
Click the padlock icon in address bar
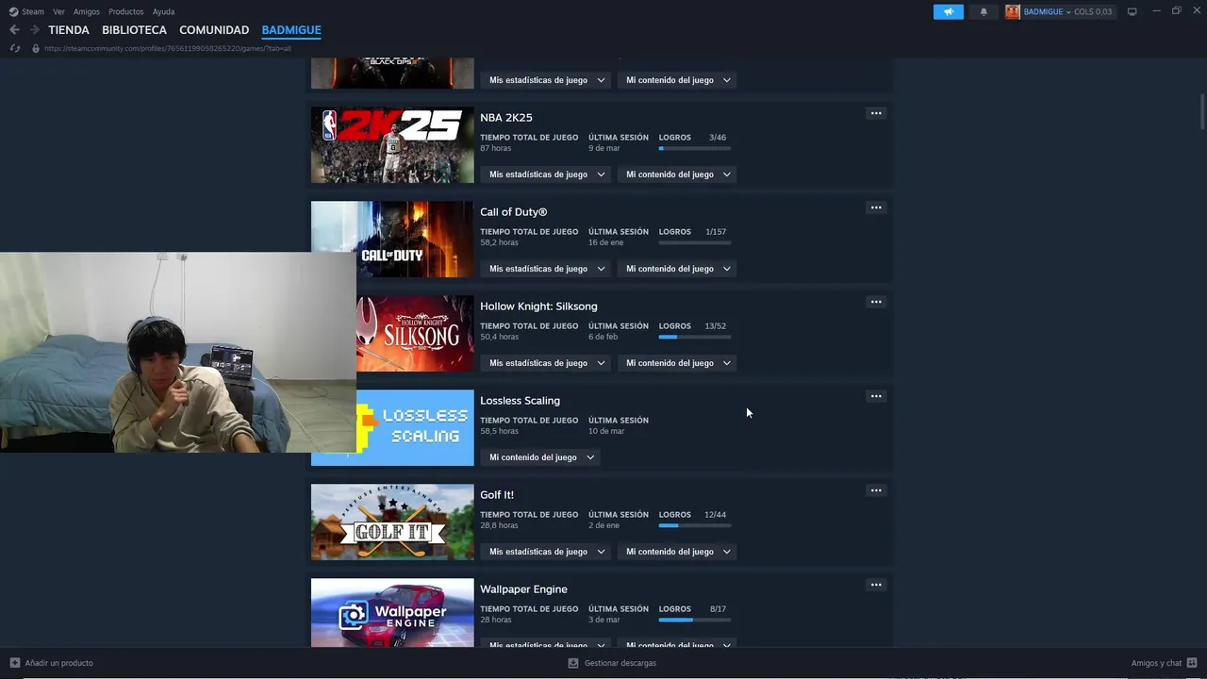point(36,48)
